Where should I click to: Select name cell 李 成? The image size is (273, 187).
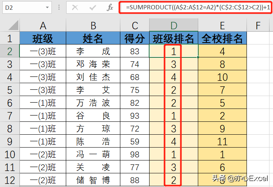93,51
